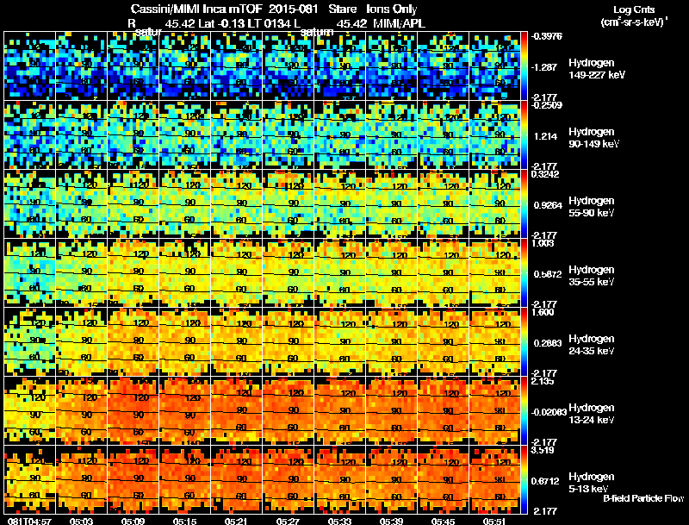
Task: Click the 1.214 colorbar value
Action: tap(546, 136)
